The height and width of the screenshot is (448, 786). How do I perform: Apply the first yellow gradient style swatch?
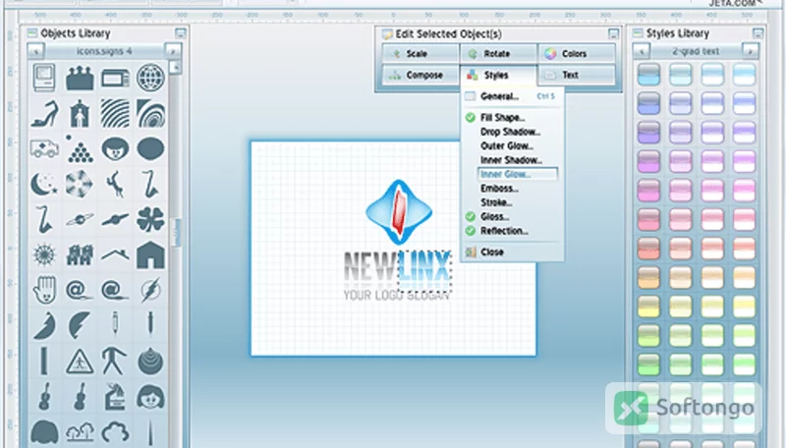(648, 307)
